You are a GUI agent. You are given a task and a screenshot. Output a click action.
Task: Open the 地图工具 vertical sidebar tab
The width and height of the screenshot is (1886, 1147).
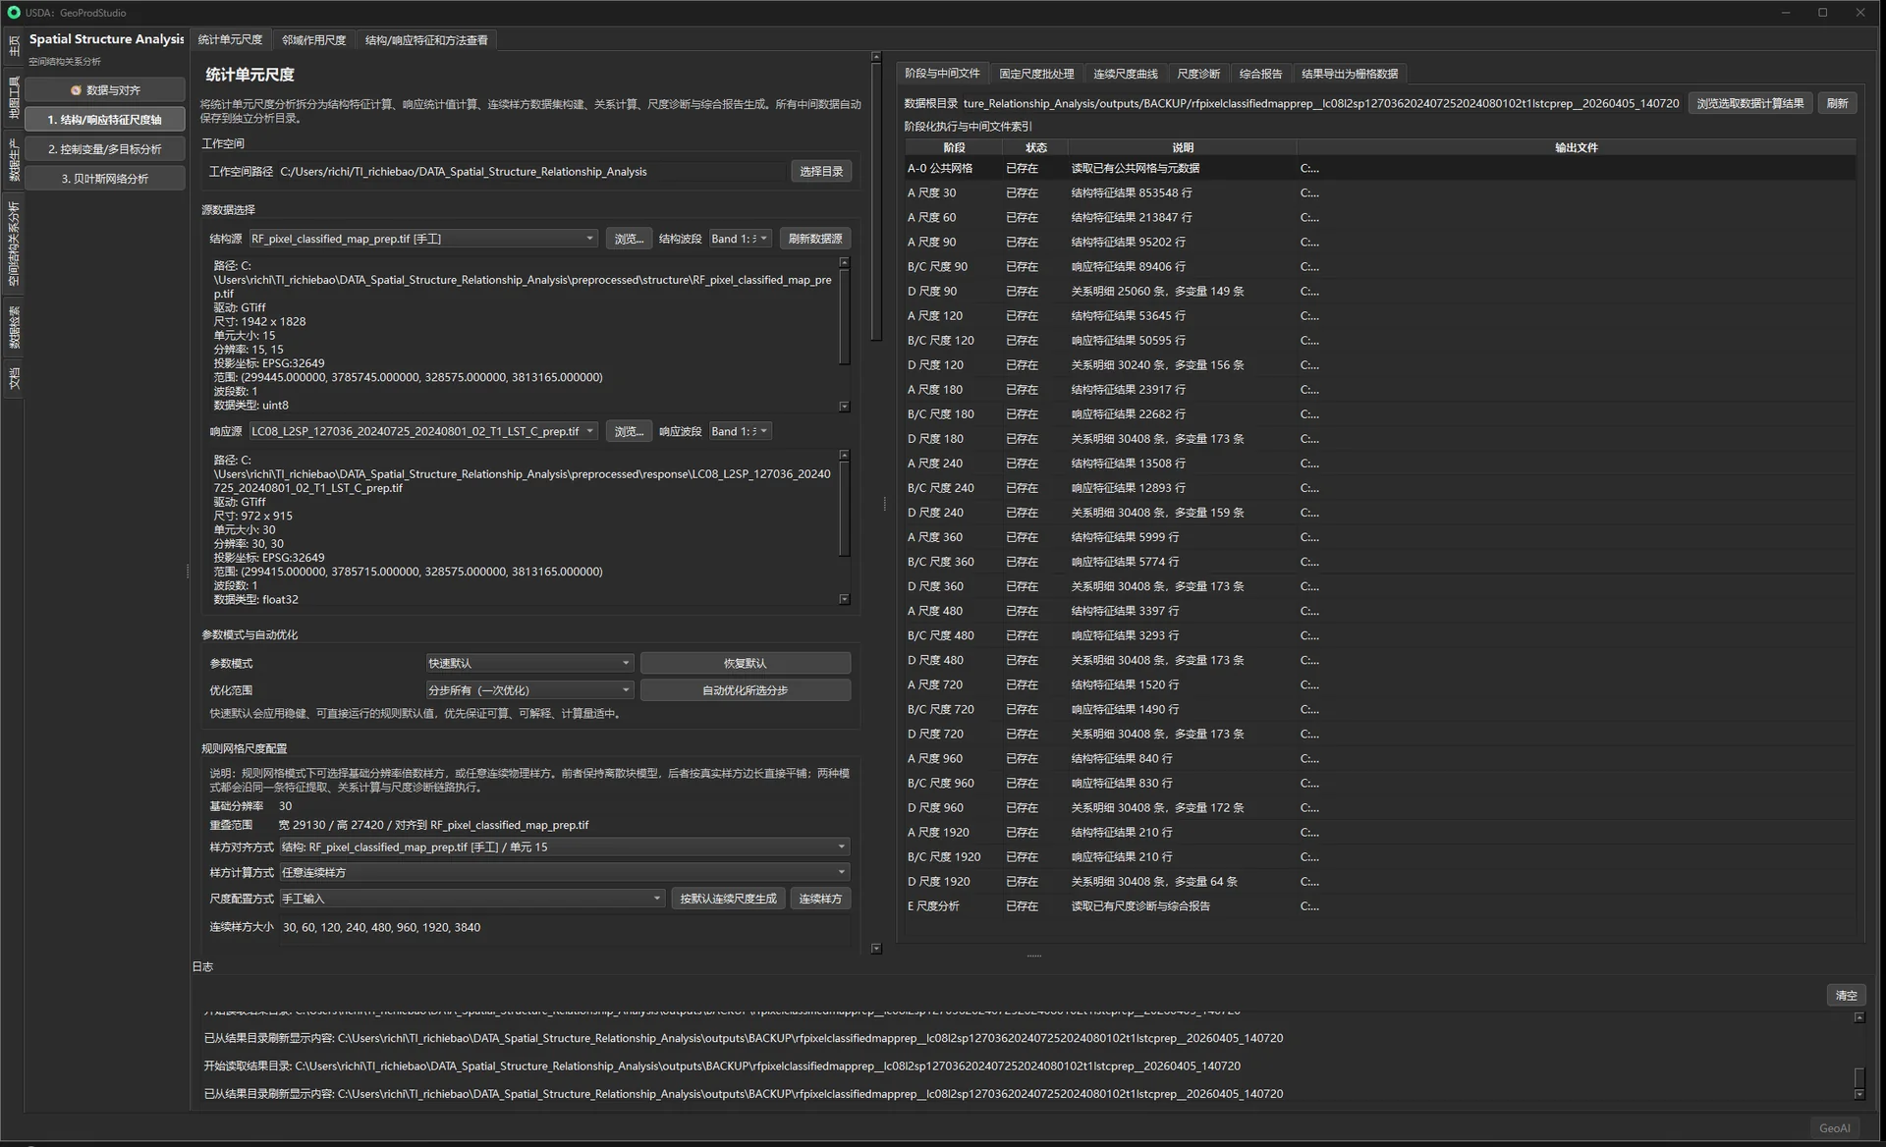coord(14,96)
